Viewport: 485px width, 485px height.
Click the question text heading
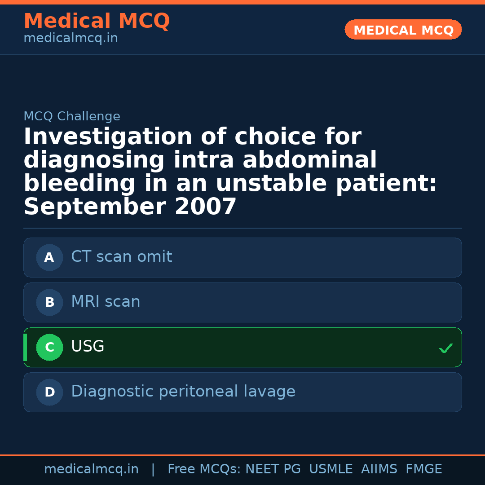pos(230,172)
